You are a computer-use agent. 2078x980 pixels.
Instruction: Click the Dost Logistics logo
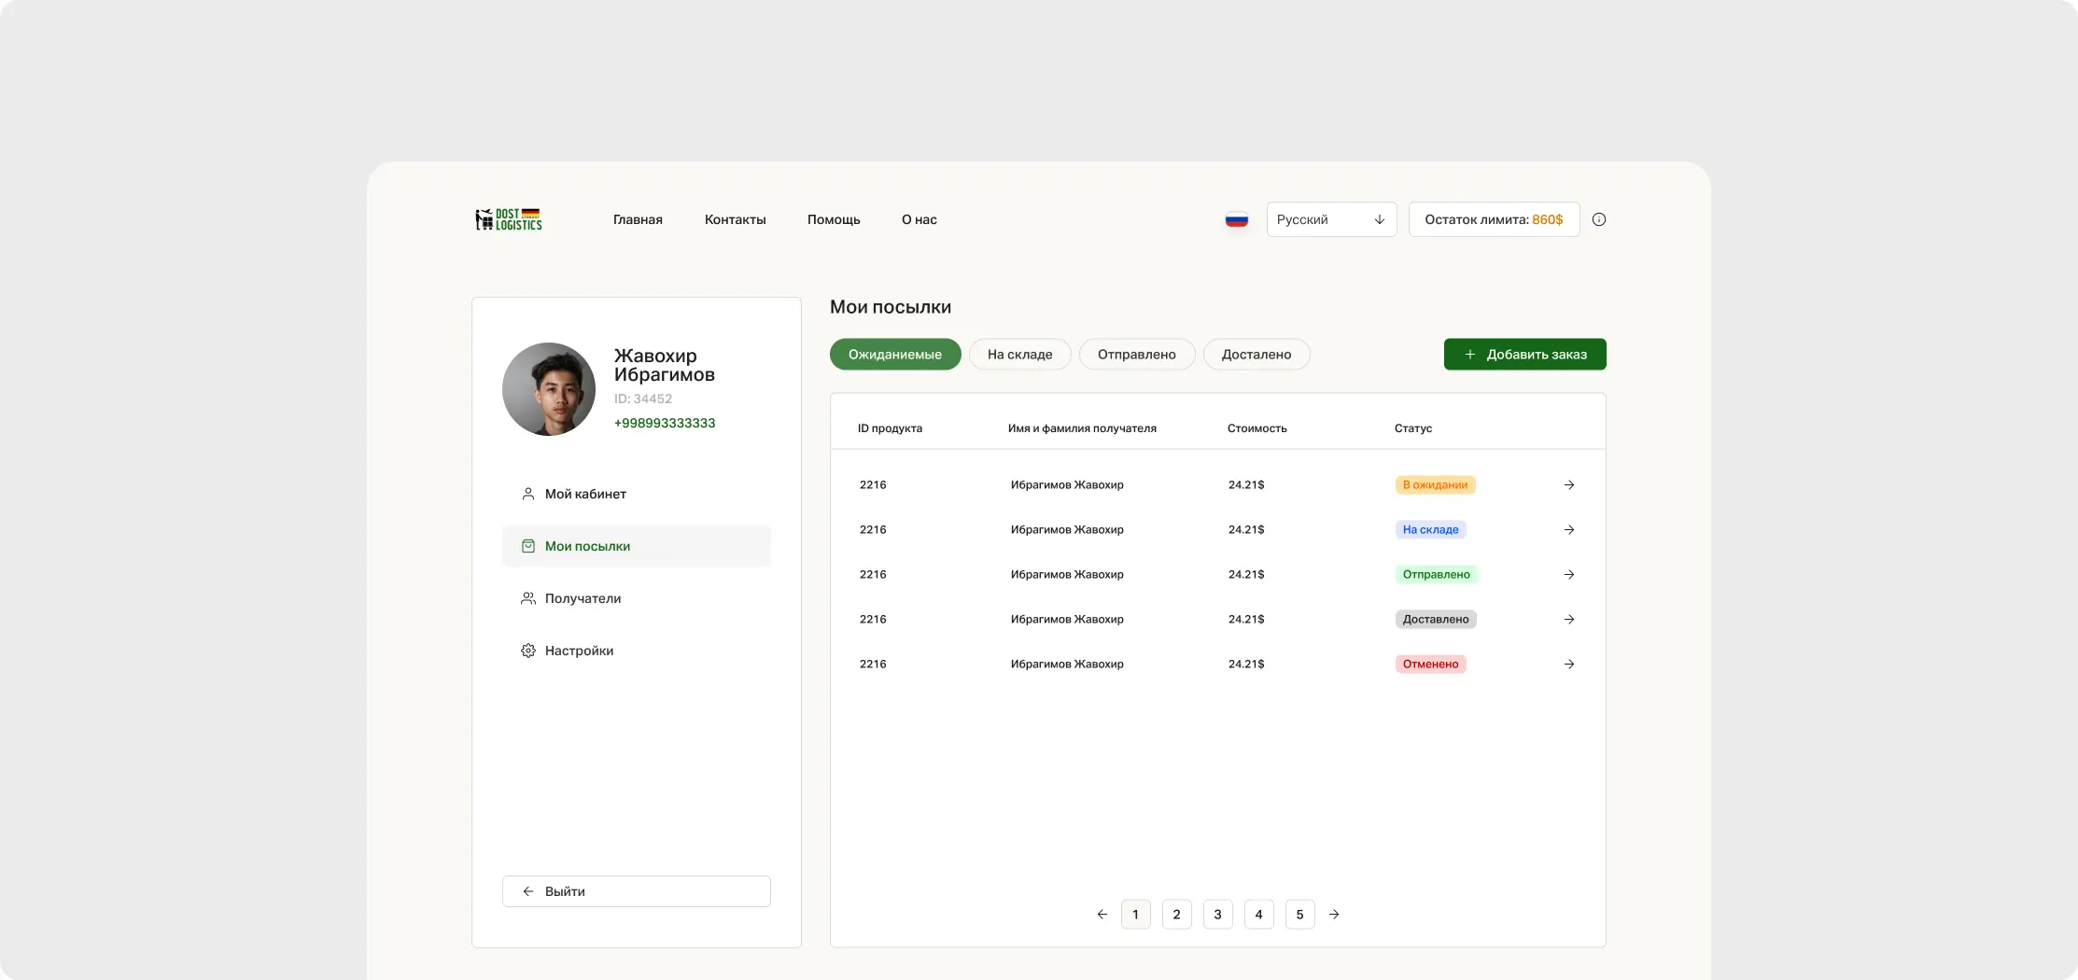pos(509,219)
